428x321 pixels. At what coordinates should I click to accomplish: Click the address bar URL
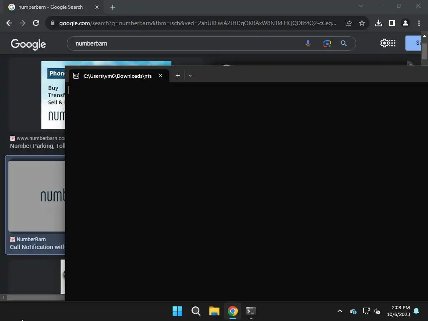(198, 23)
